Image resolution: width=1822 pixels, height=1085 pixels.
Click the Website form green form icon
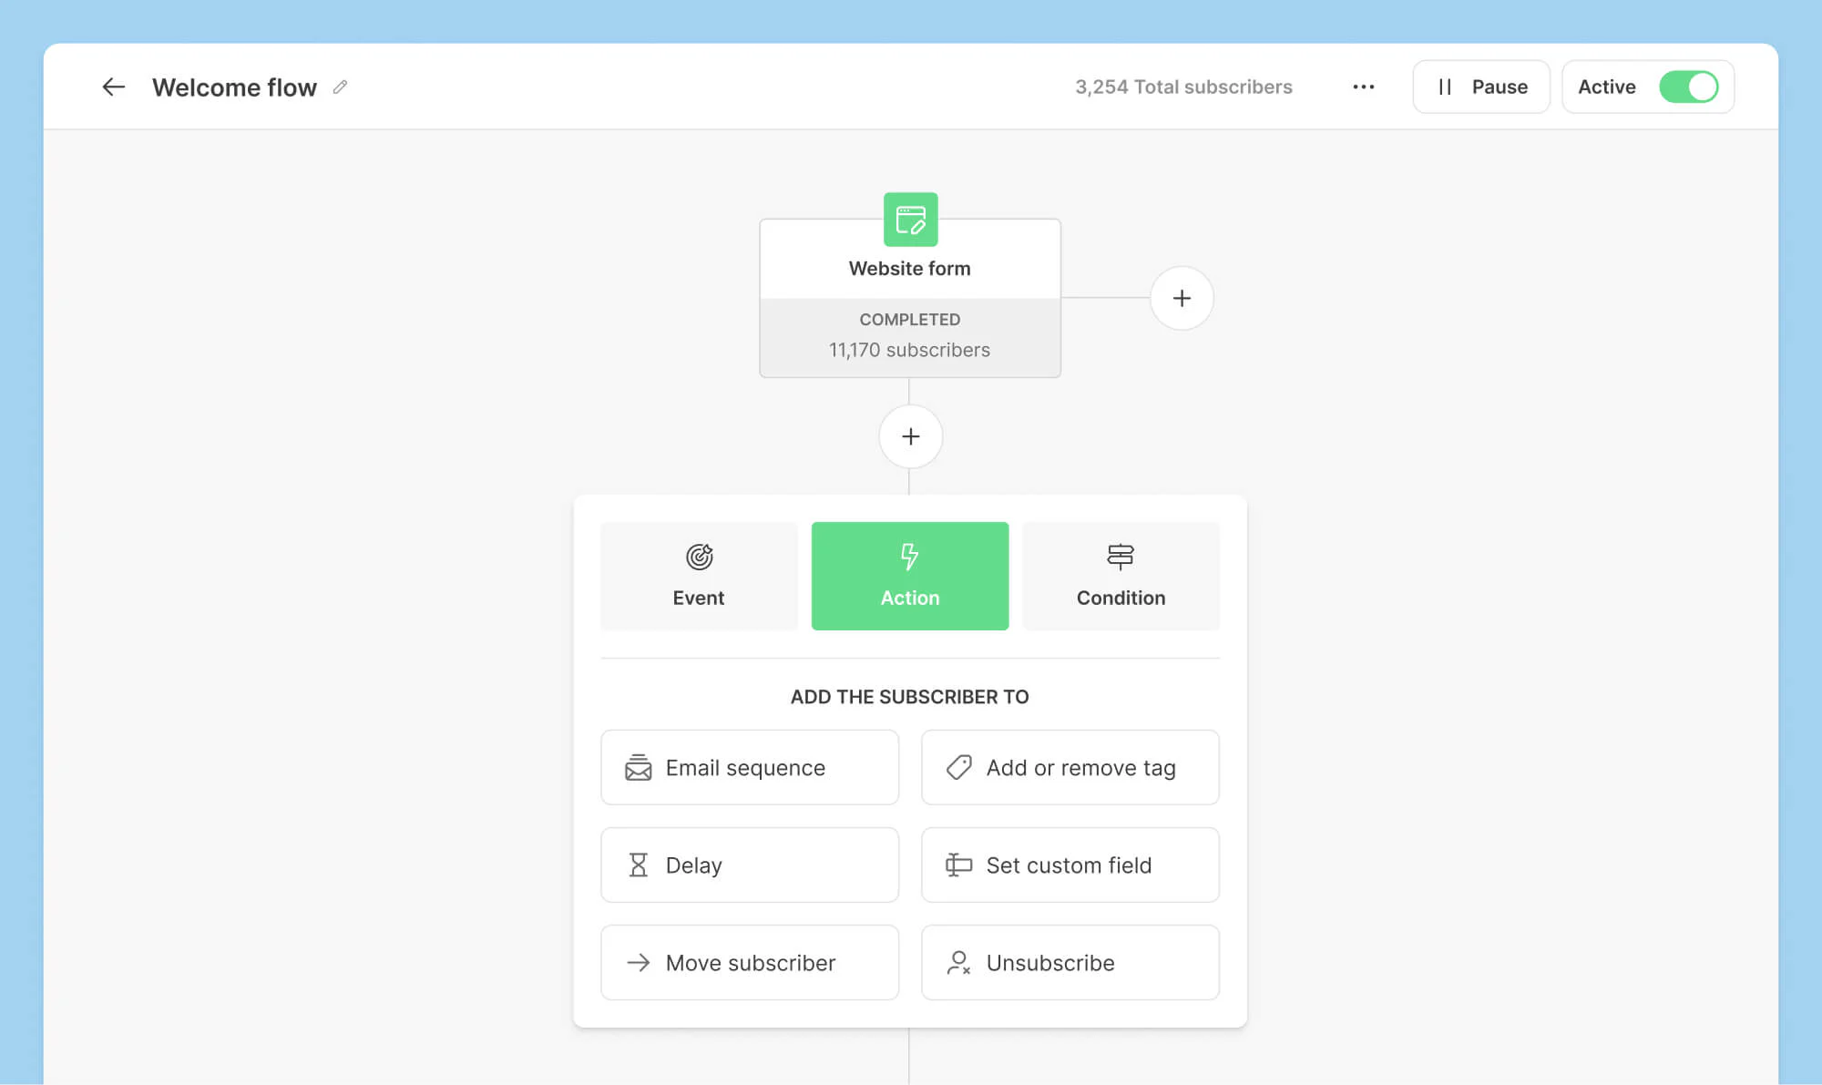tap(909, 220)
